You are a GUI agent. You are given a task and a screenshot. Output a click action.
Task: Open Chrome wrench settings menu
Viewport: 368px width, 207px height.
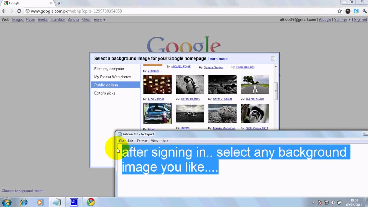pyautogui.click(x=364, y=11)
